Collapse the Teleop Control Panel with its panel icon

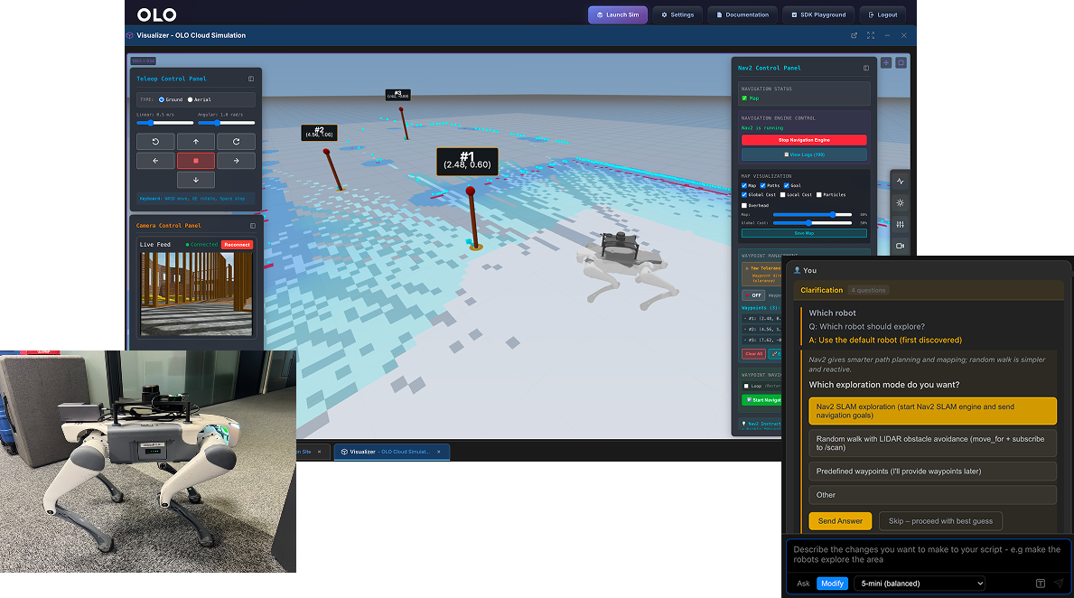pyautogui.click(x=250, y=79)
